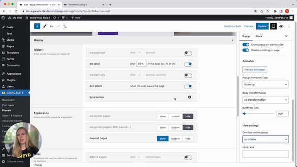Open GREYD.SUITE menu item
Image resolution: width=297 pixels, height=167 pixels.
tap(15, 93)
